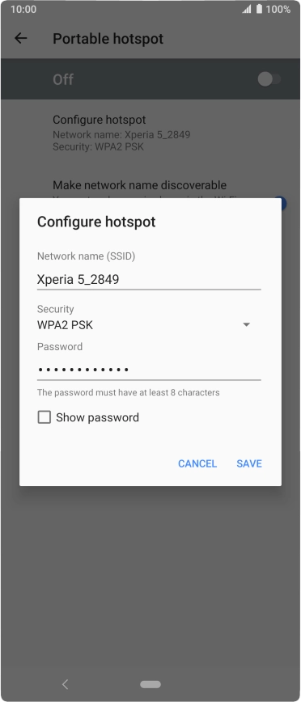Save the hotspot configuration

coord(249,463)
